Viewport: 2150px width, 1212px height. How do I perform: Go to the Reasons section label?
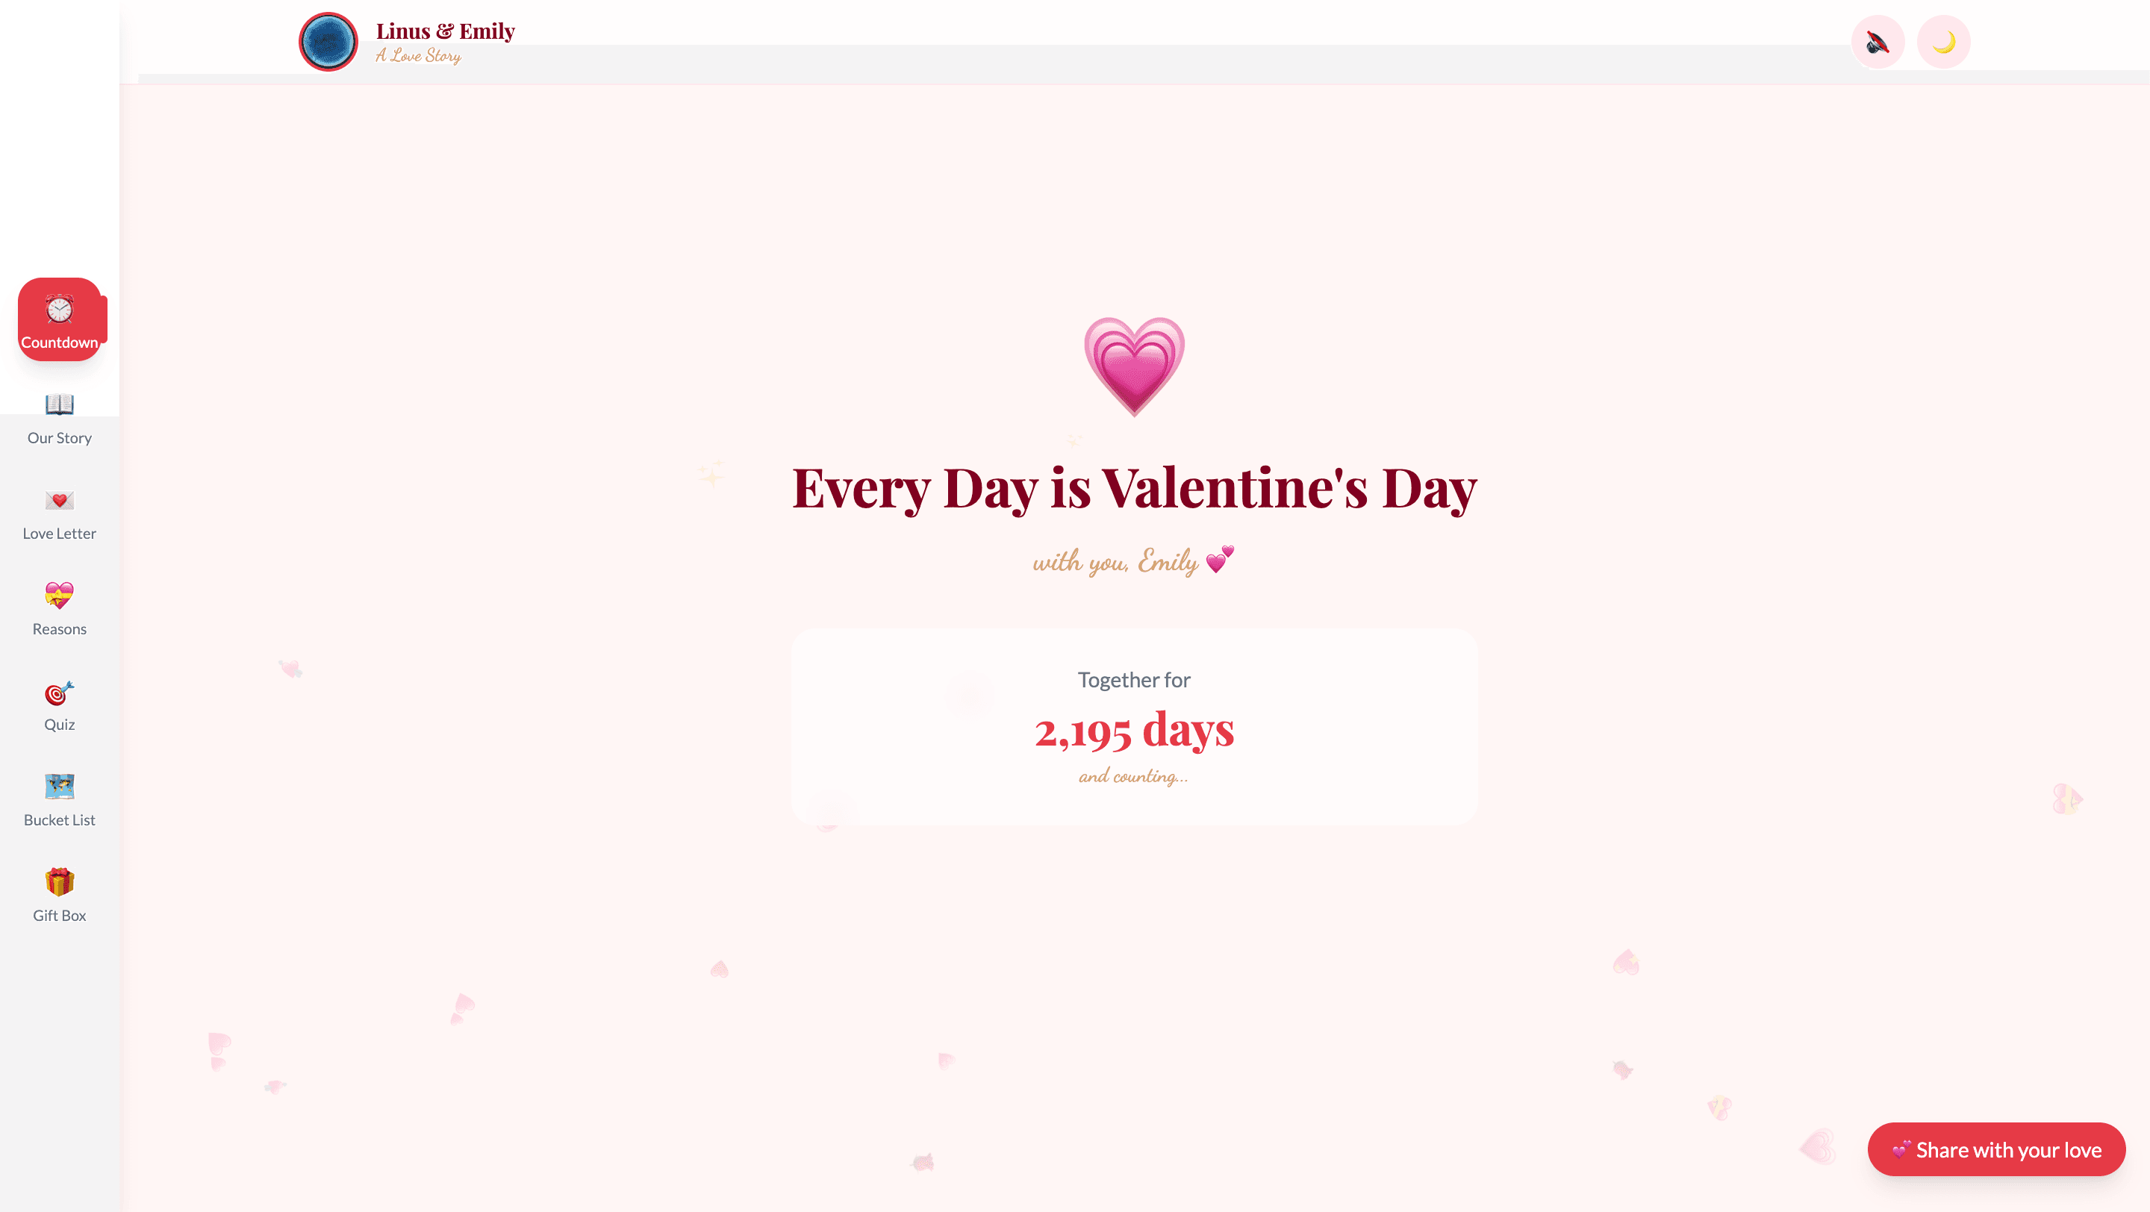[59, 629]
